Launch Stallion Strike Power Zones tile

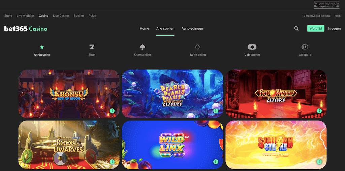click(x=276, y=145)
